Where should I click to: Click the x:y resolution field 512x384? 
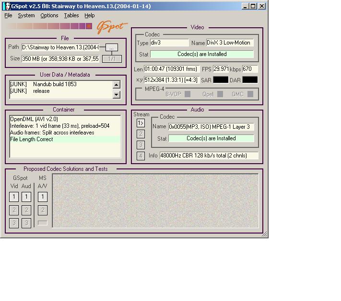click(172, 80)
